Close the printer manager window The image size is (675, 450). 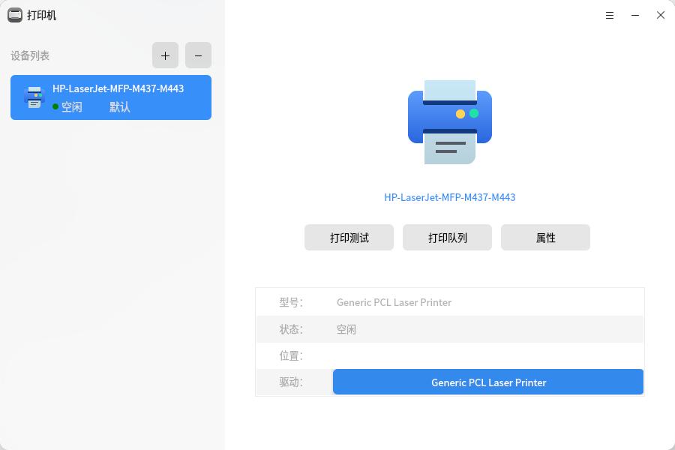coord(661,15)
